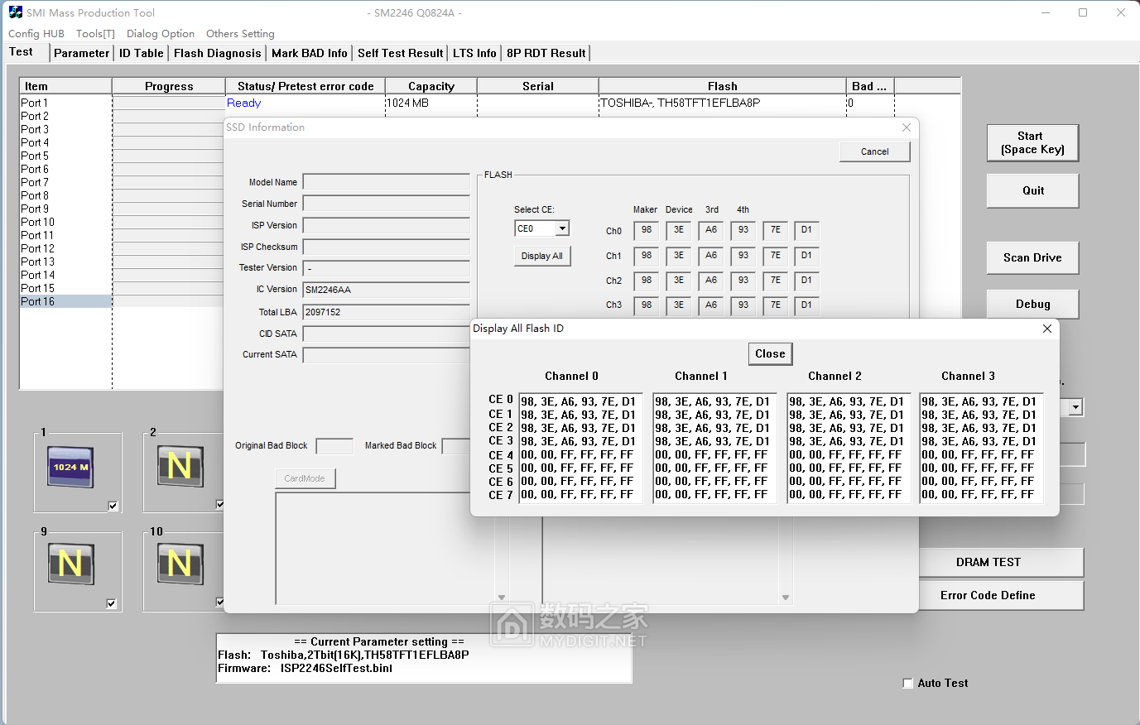Click the SMI app icon in title bar

(x=16, y=12)
